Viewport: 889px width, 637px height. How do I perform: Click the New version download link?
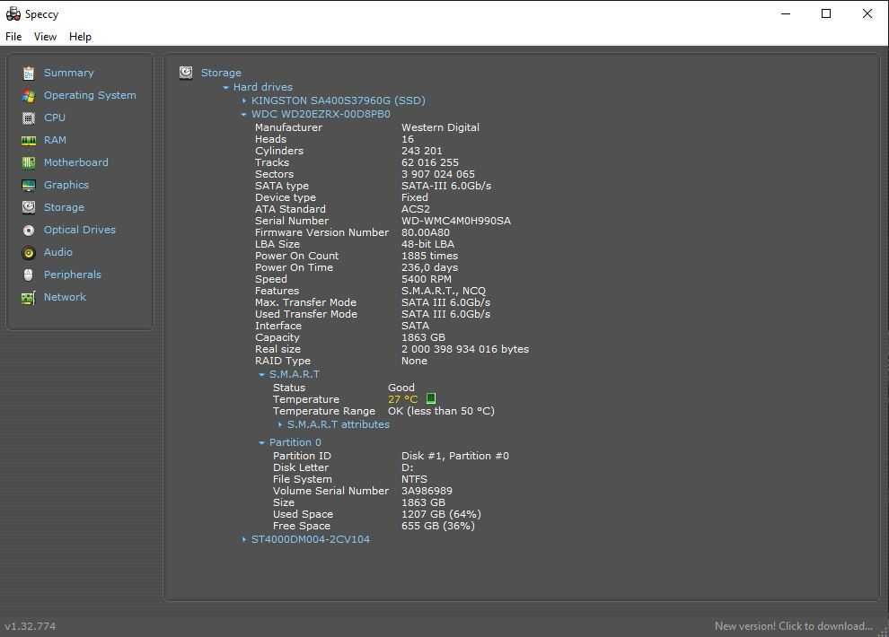tap(793, 626)
